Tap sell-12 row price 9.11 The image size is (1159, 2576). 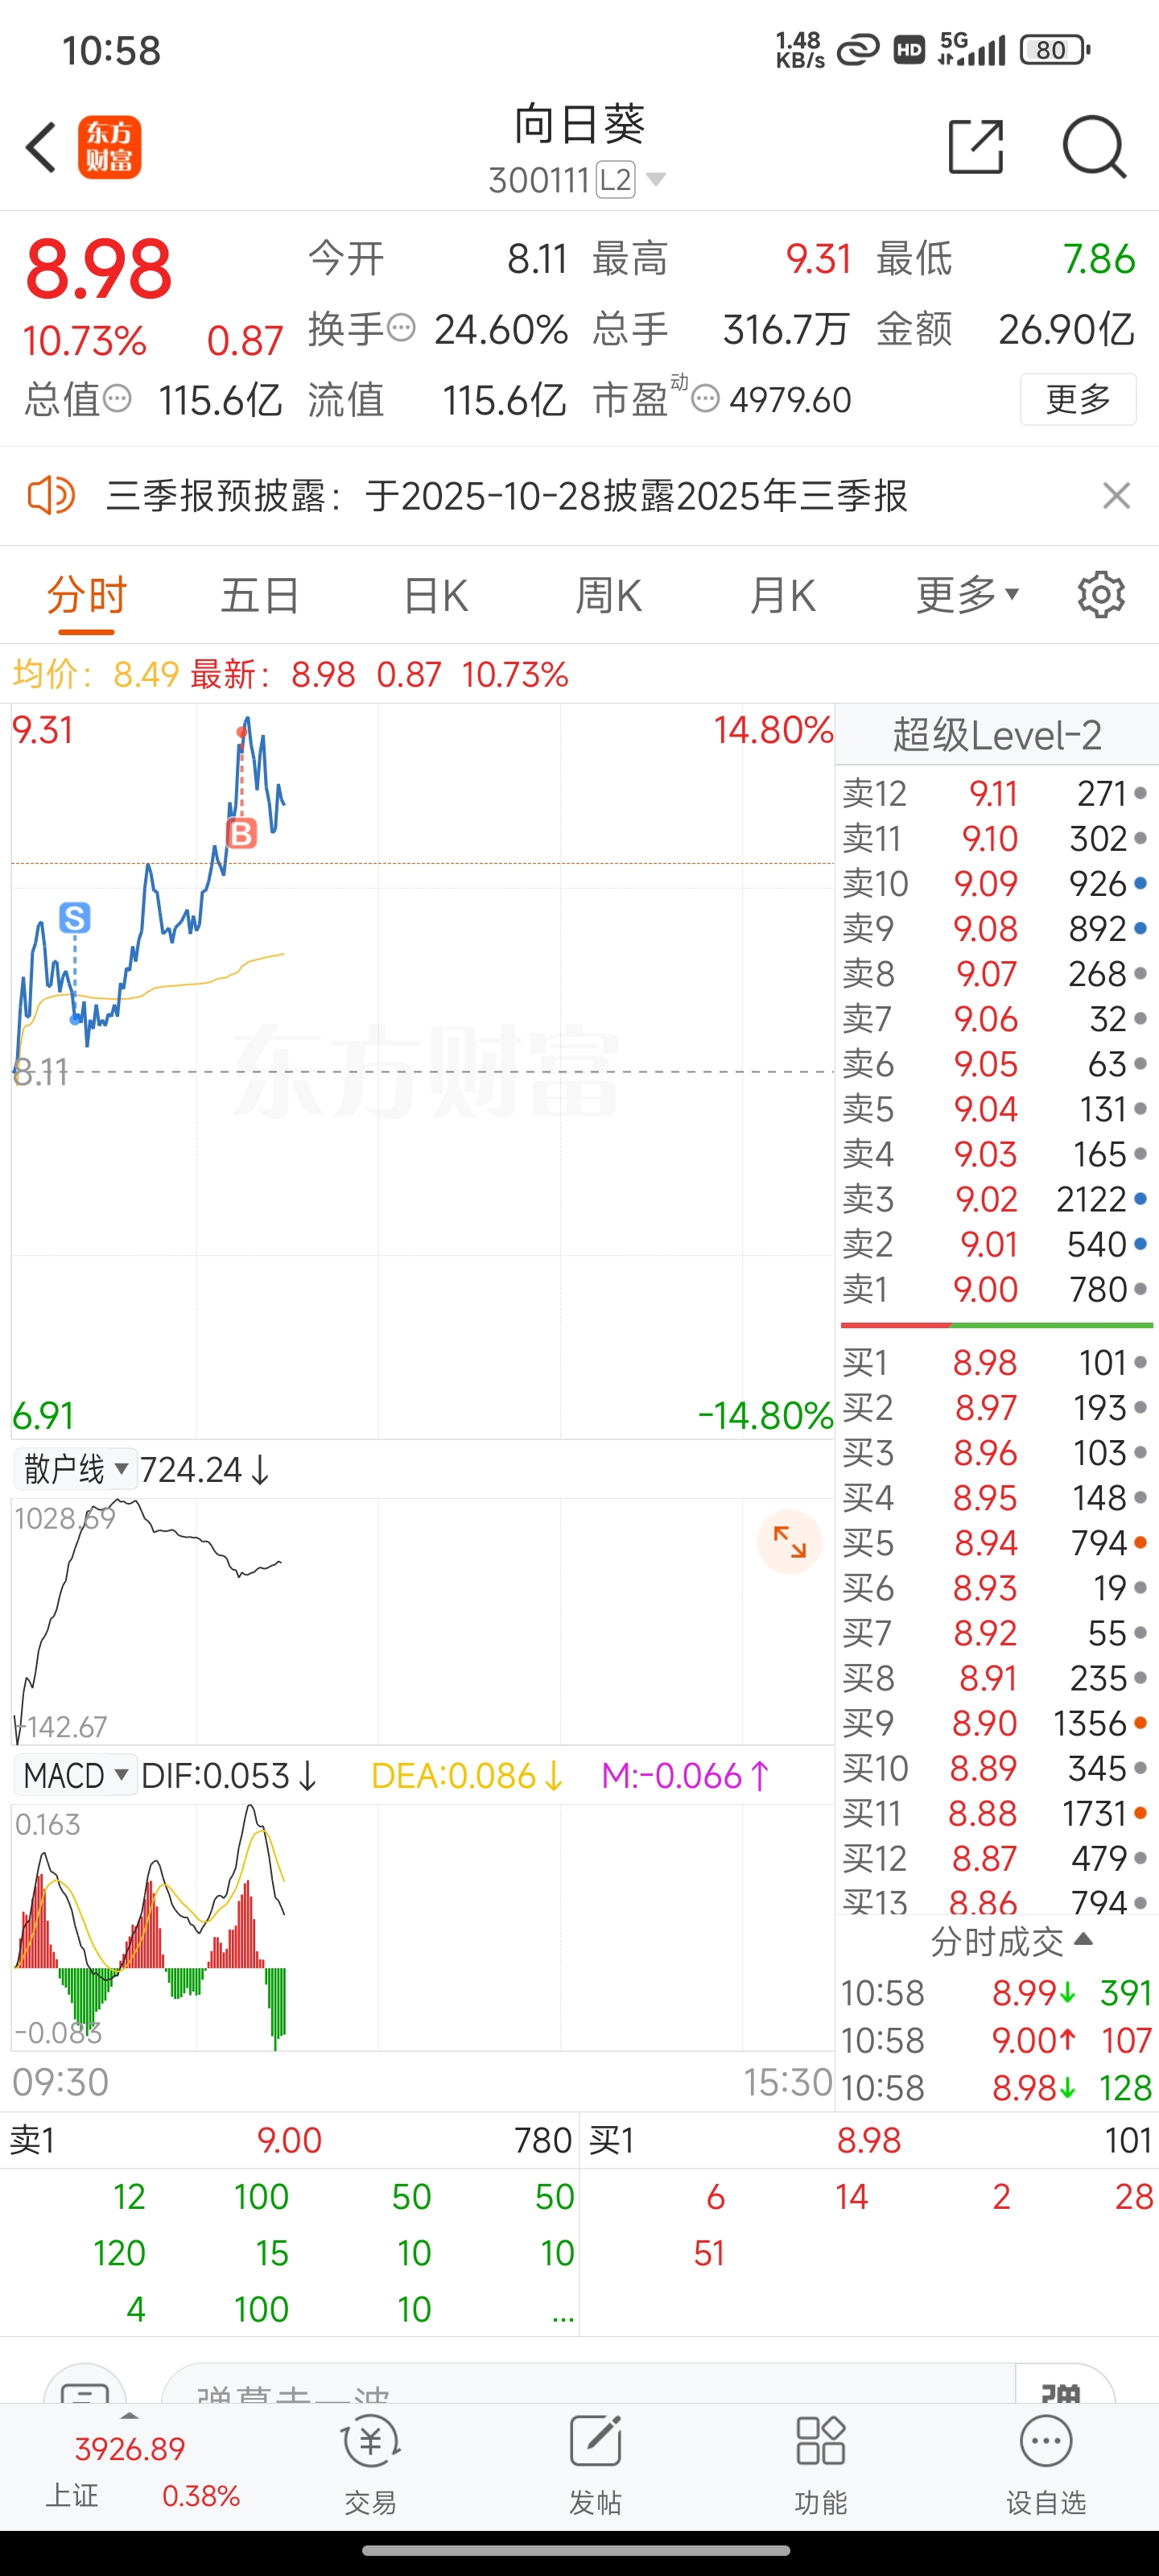coord(993,793)
